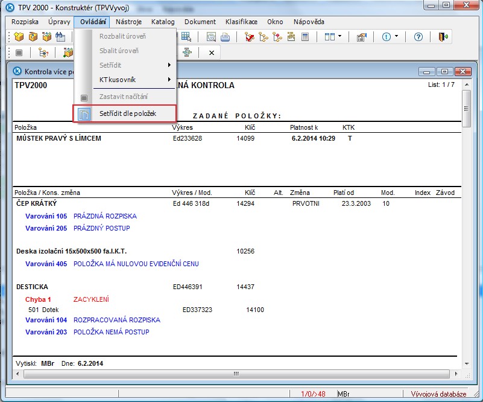Screen dimensions: 483x402
Task: Click the box with colored shapes, top toolbar
Action: [47, 37]
